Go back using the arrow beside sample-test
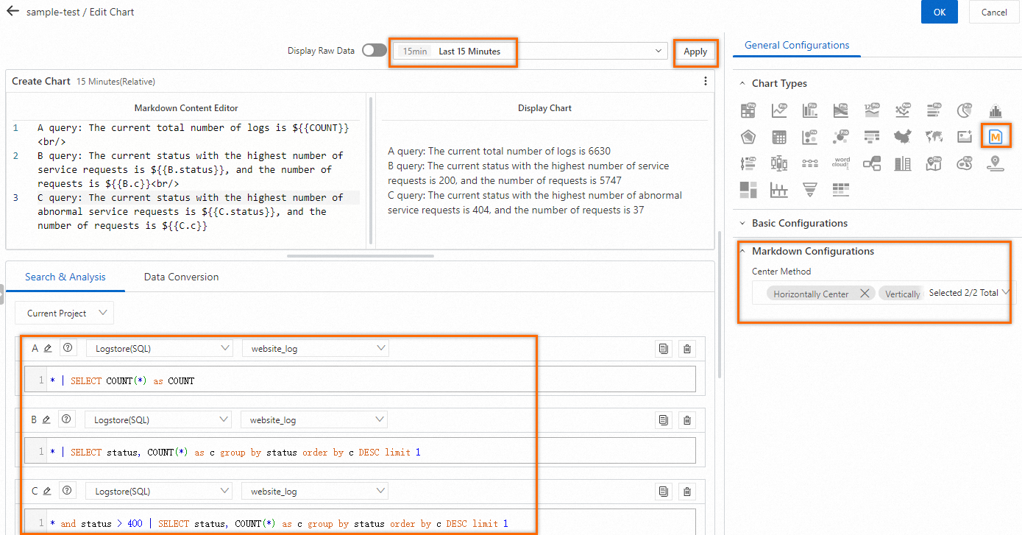The height and width of the screenshot is (535, 1022). coord(13,11)
